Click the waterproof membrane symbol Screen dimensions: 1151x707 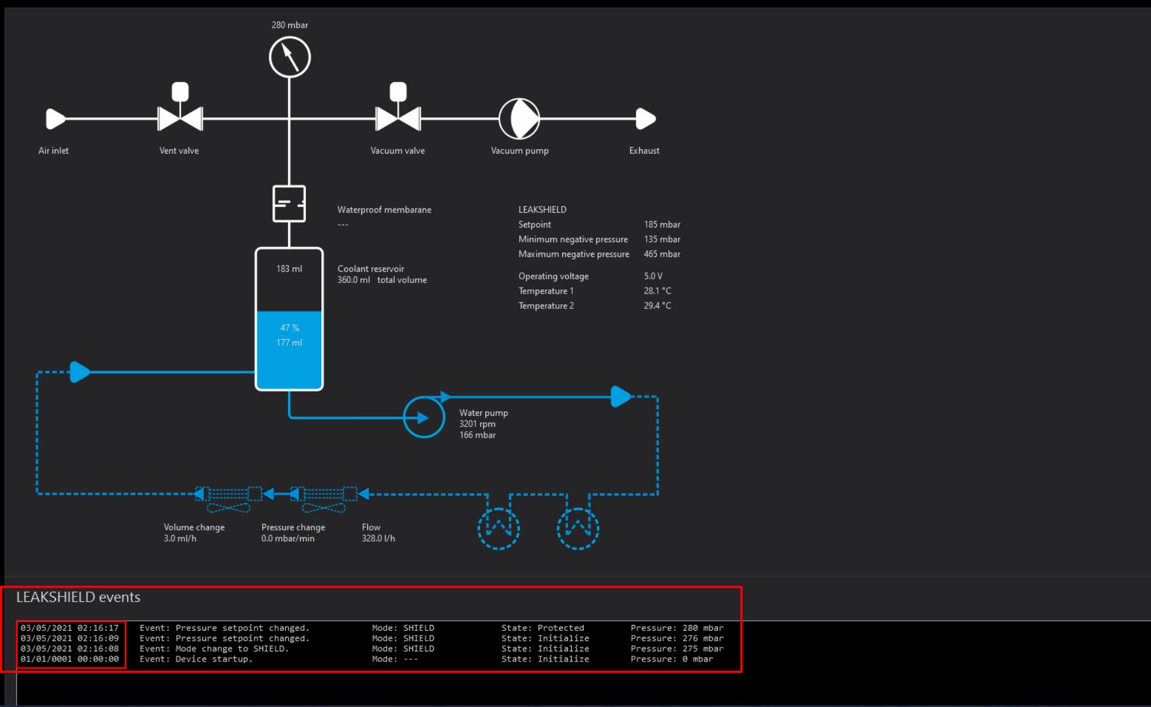(289, 204)
